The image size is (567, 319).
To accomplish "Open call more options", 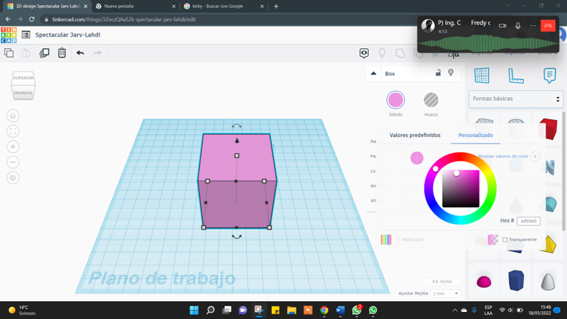I will 533,26.
